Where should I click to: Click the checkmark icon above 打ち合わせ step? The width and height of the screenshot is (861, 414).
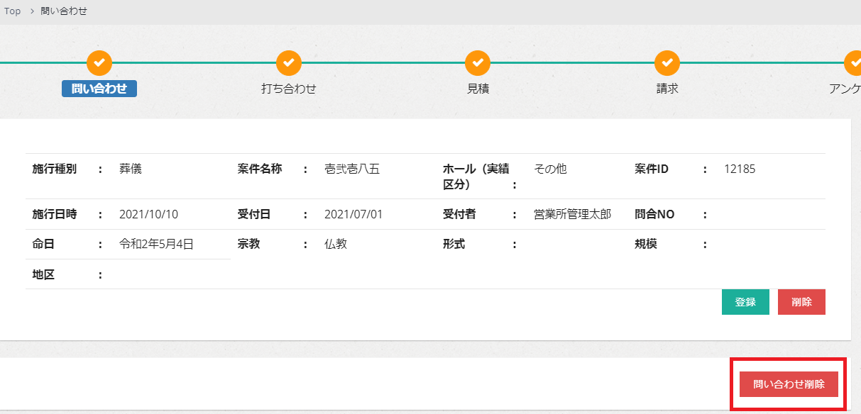coord(289,63)
